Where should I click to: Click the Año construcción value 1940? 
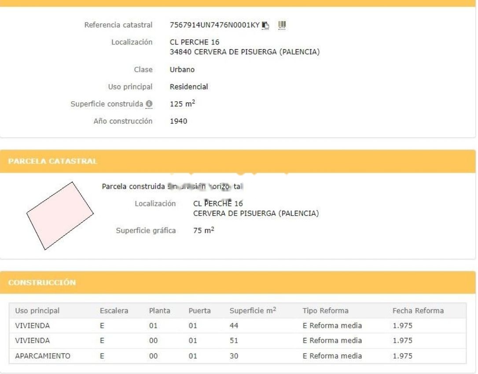178,121
